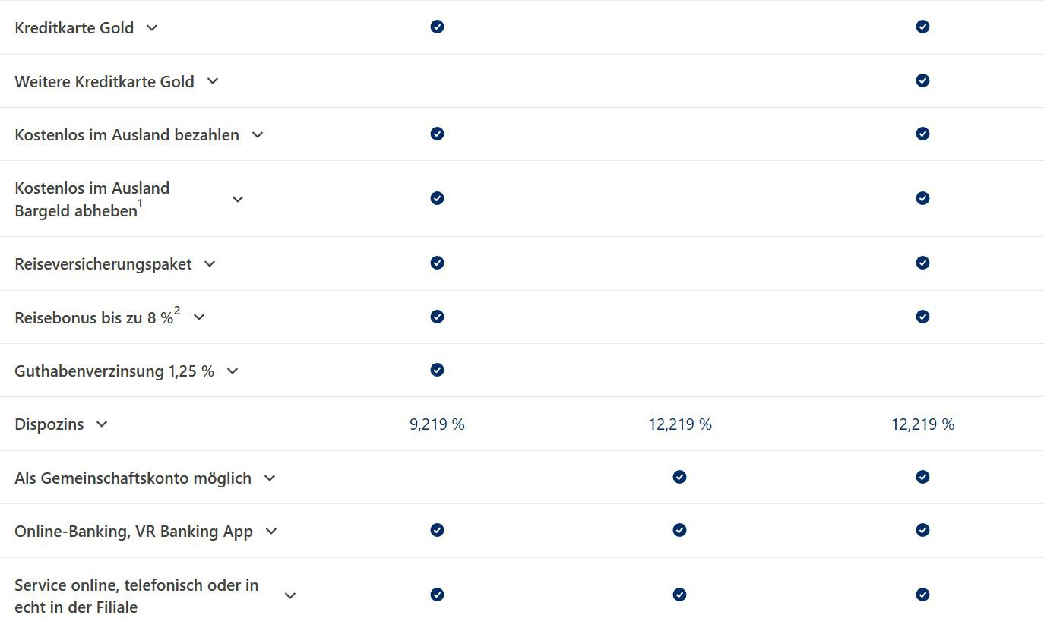
Task: Click the 9,219 % Dispozins value
Action: coord(437,424)
